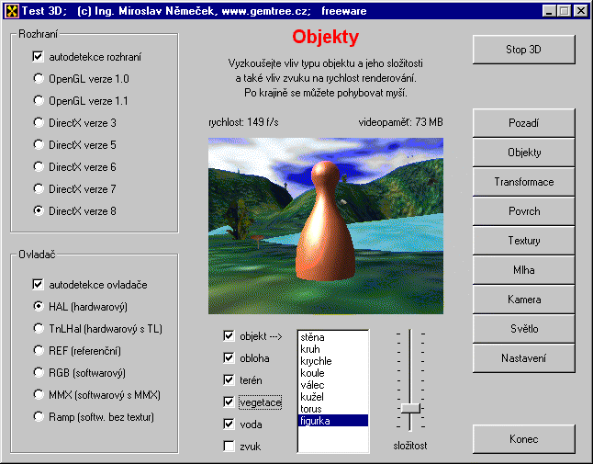Open the Pozadí section
593x464 pixels.
click(523, 123)
